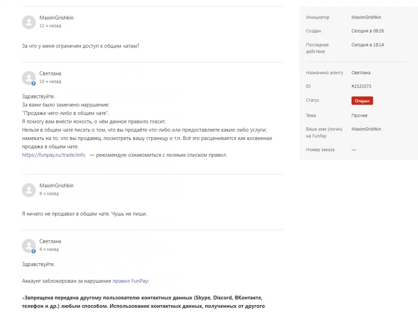Image resolution: width=418 pixels, height=312 pixels.
Task: Click MaximGrishkin author name on 8 ч назад message
Action: point(57,186)
